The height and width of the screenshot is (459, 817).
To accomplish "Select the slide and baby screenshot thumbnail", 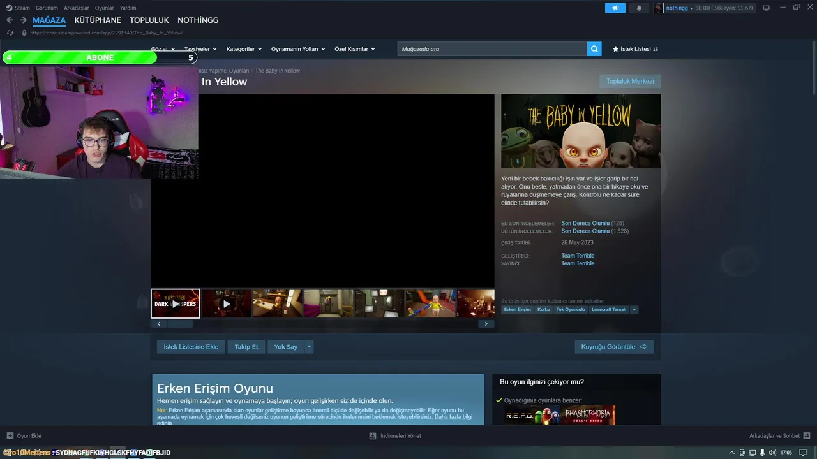I will coord(430,303).
